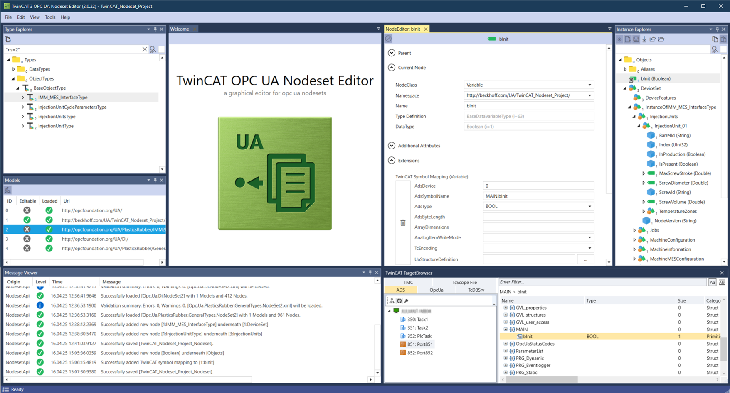Open the NodeClass dropdown

[x=589, y=85]
